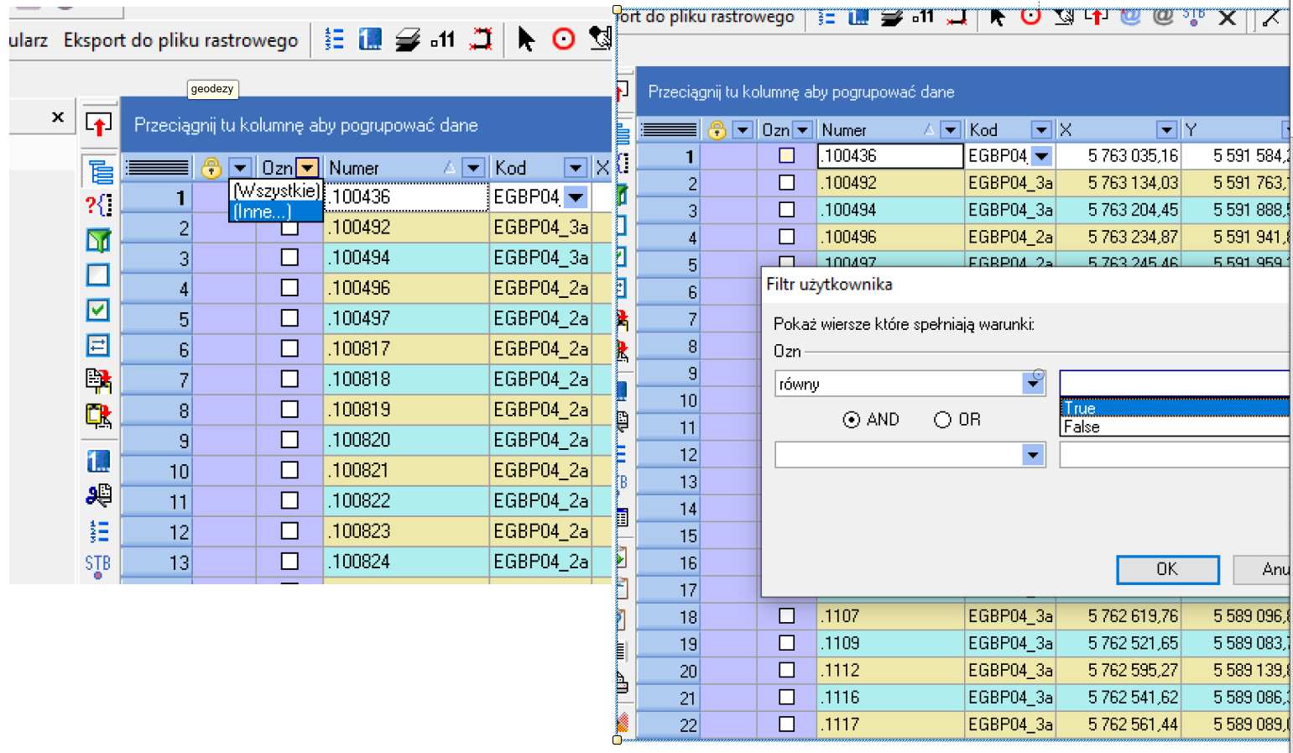The image size is (1293, 753).
Task: Choose '(Inne...)' in Ozn filter list
Action: 276,212
